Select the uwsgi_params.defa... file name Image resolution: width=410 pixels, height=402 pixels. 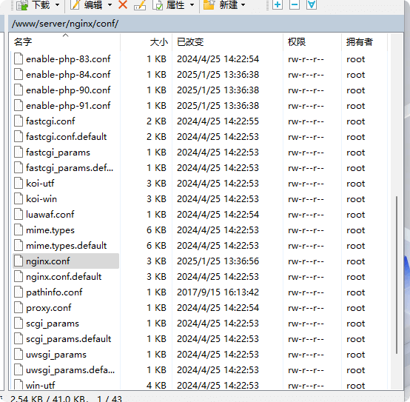70,370
